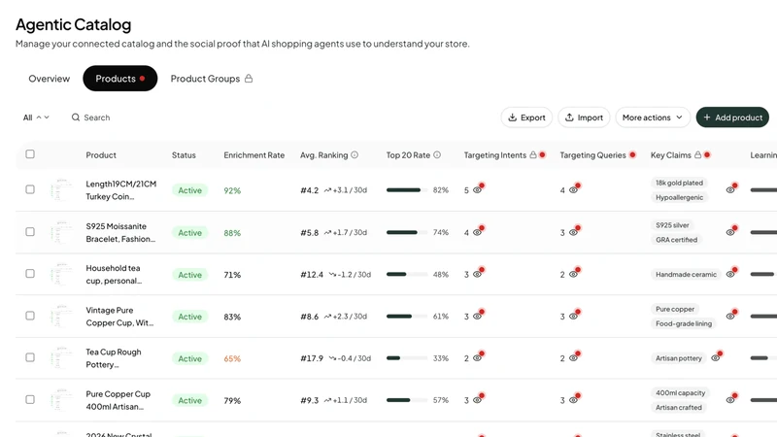The height and width of the screenshot is (437, 777).
Task: View targeting queries for Turkey Coin row
Action: point(573,189)
